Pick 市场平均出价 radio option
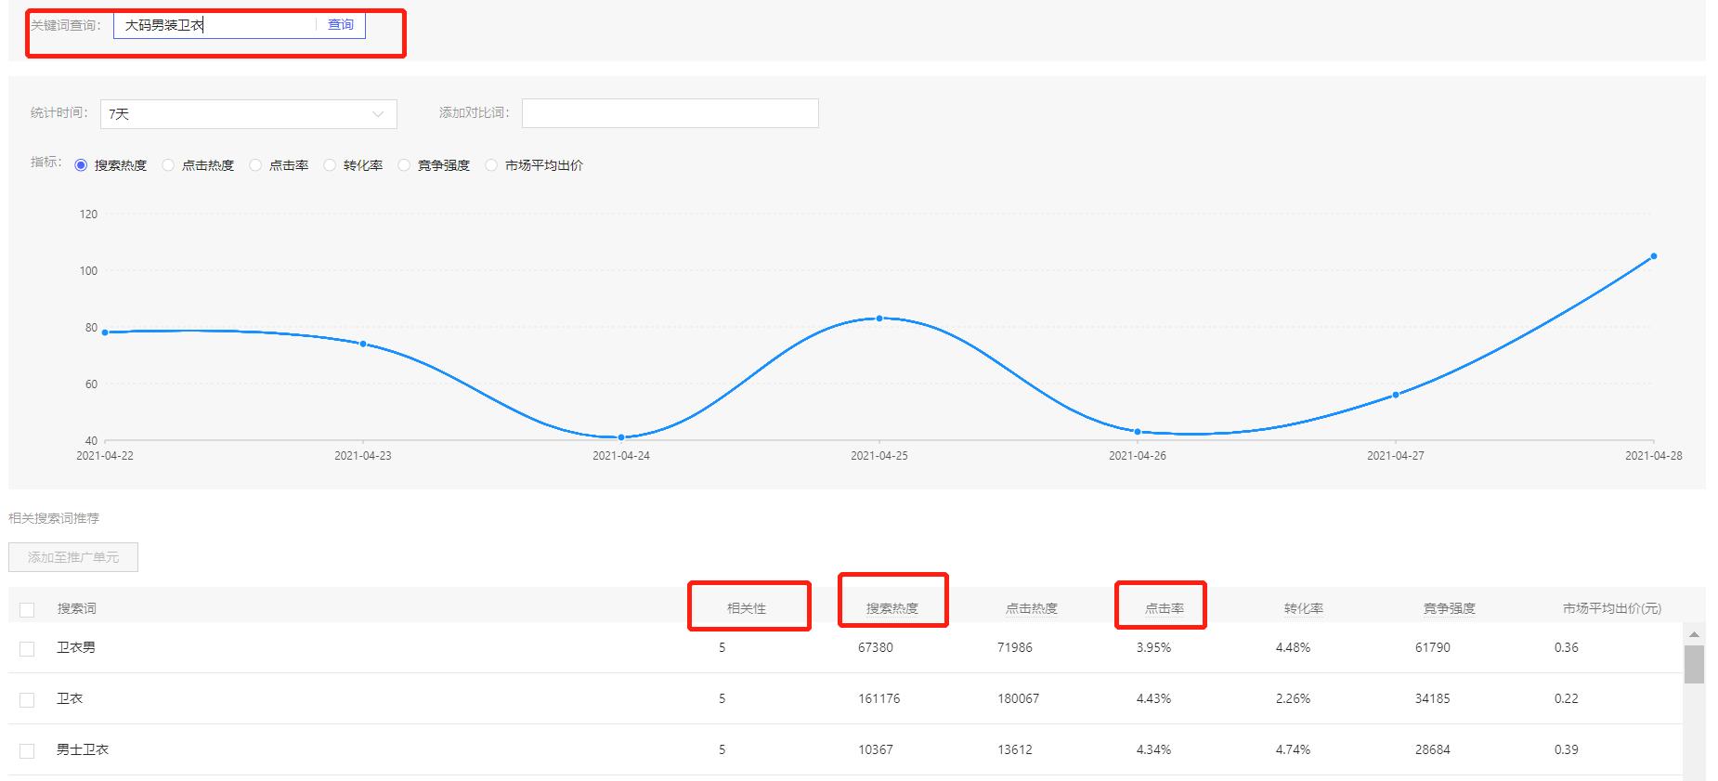Image resolution: width=1718 pixels, height=781 pixels. 491,165
